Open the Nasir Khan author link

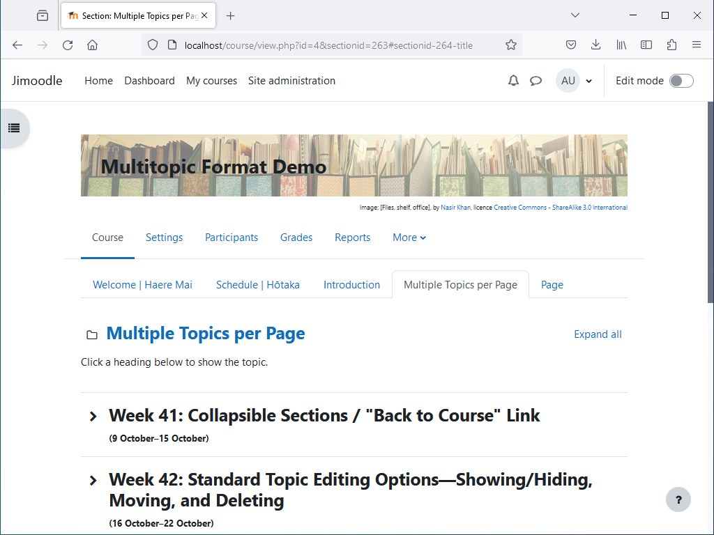pos(455,208)
